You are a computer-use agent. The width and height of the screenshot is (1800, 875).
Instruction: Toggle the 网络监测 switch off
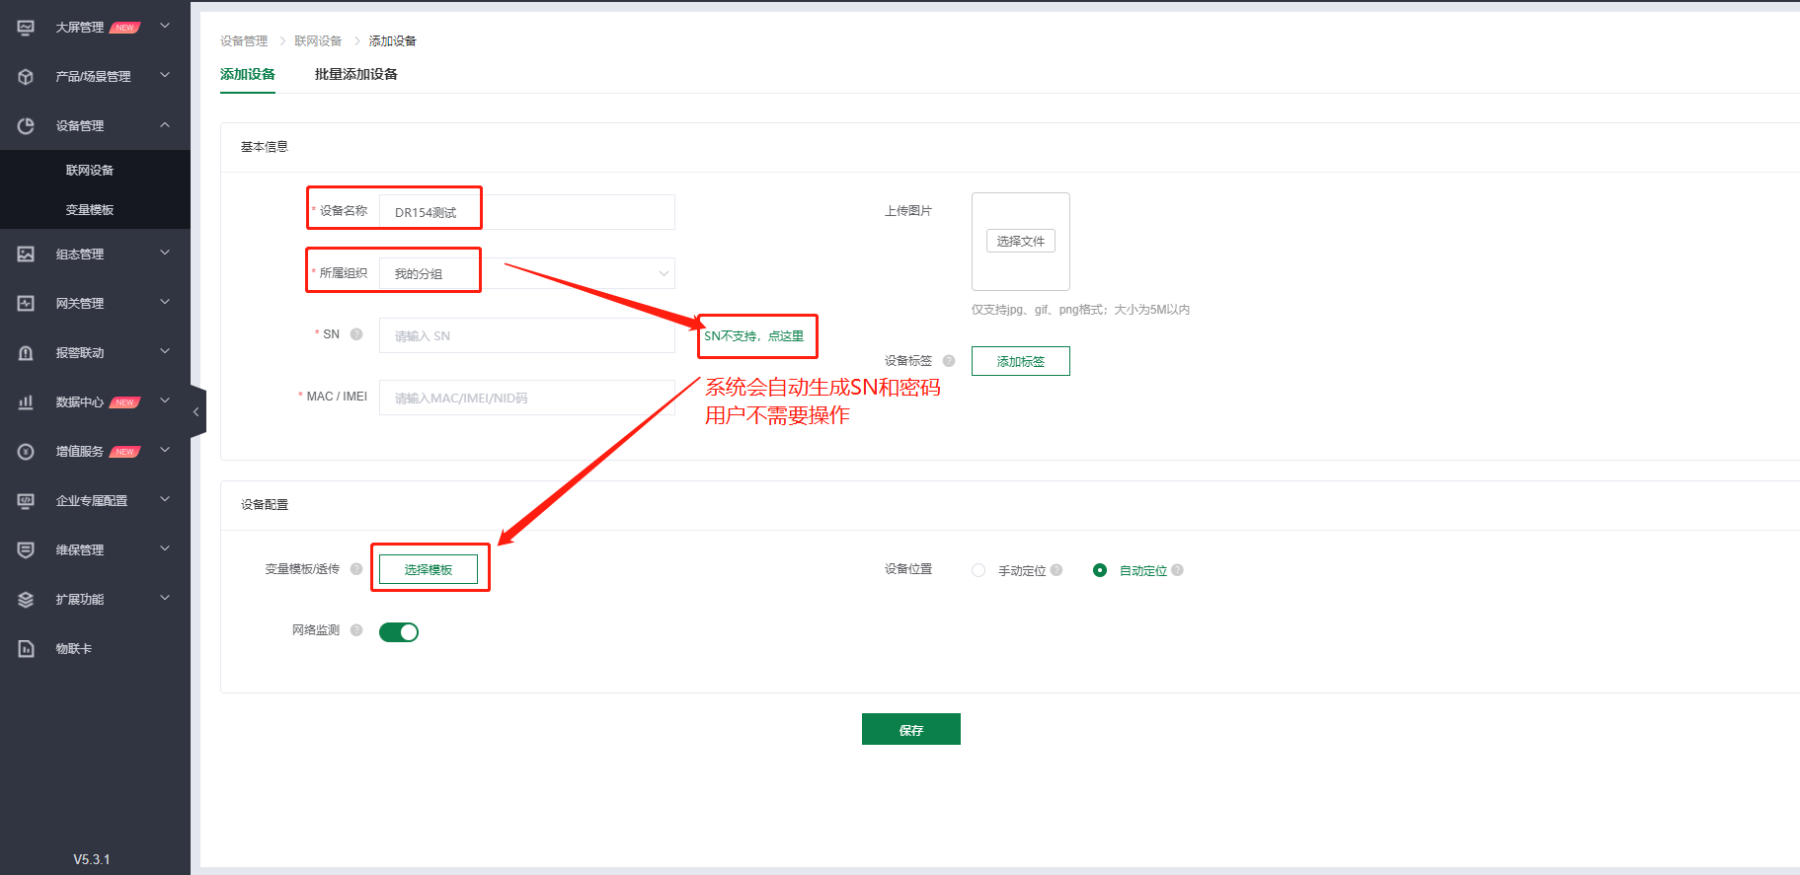pos(399,632)
